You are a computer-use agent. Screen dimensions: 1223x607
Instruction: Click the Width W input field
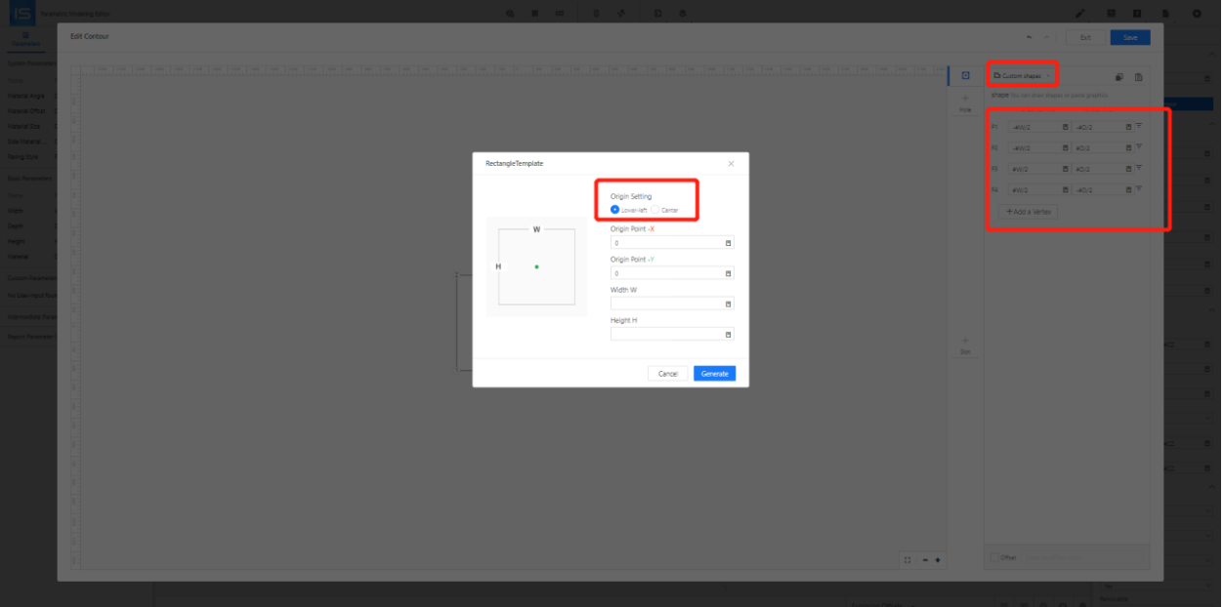[672, 303]
